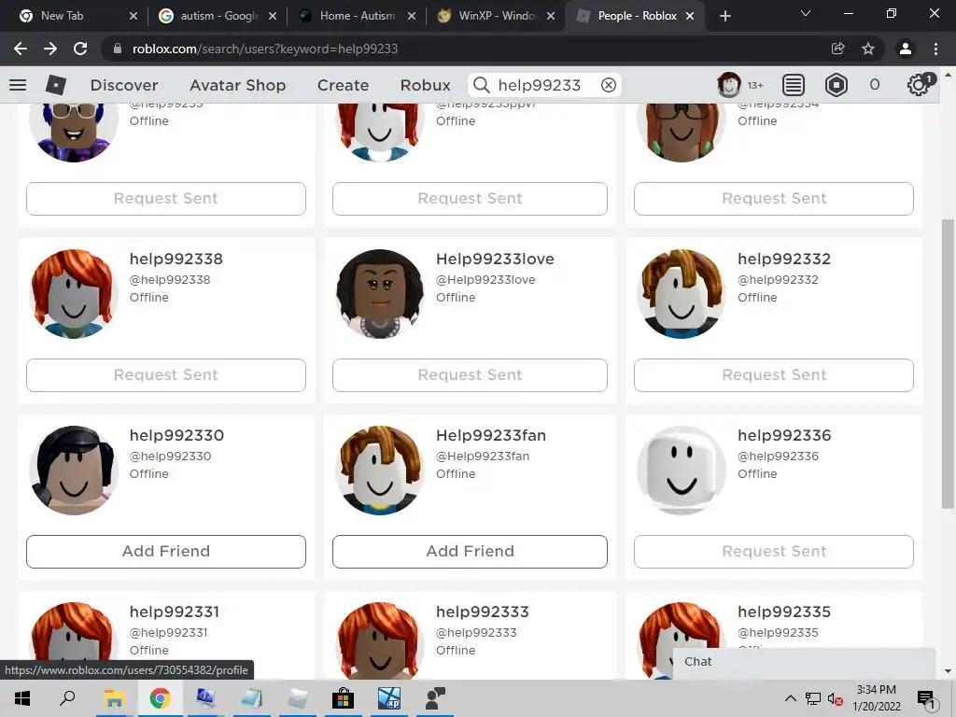
Task: Click Request Sent for help992332
Action: (x=774, y=375)
